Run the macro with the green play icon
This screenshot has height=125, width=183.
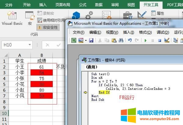[145, 40]
